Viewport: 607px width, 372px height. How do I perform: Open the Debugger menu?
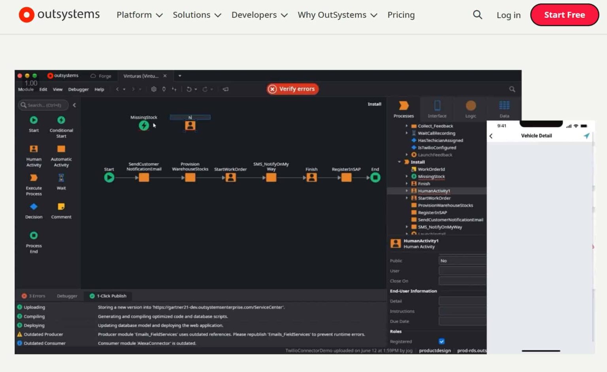[x=78, y=89]
